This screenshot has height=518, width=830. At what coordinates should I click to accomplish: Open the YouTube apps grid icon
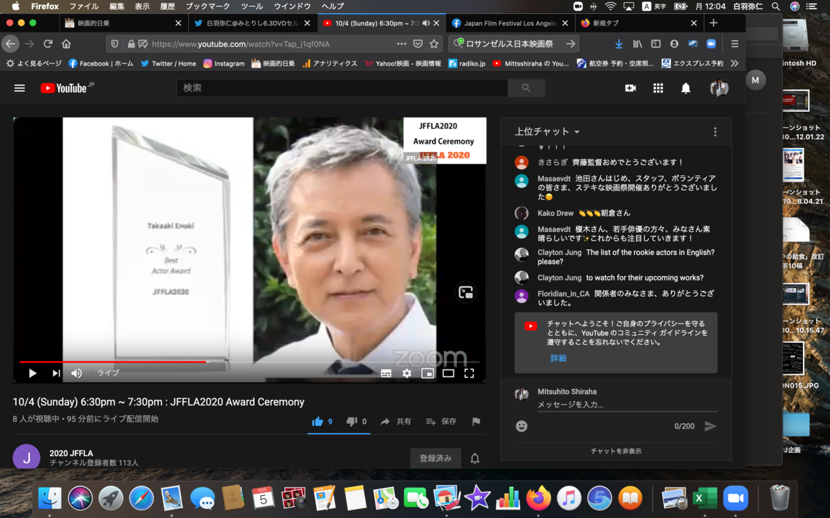[658, 88]
